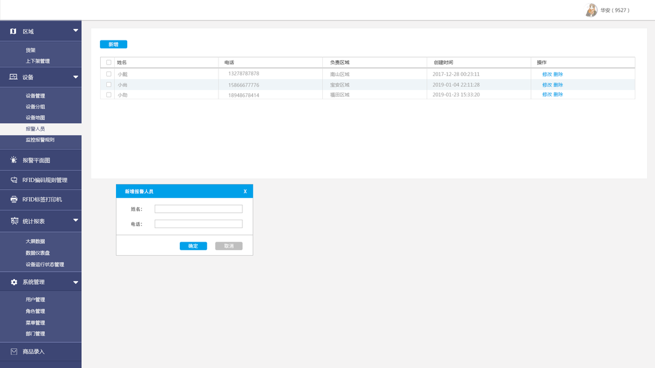Viewport: 655px width, 368px height.
Task: Open 数据仪表盘 in the sidebar
Action: click(37, 253)
